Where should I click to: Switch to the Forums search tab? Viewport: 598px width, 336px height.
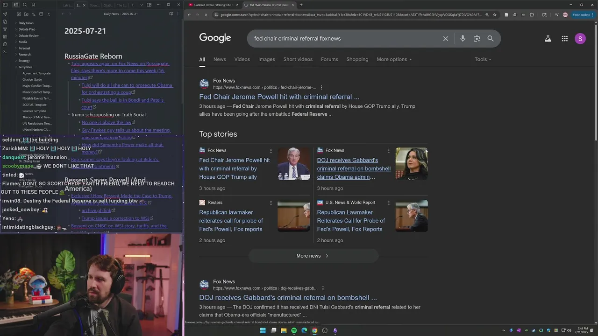click(329, 59)
